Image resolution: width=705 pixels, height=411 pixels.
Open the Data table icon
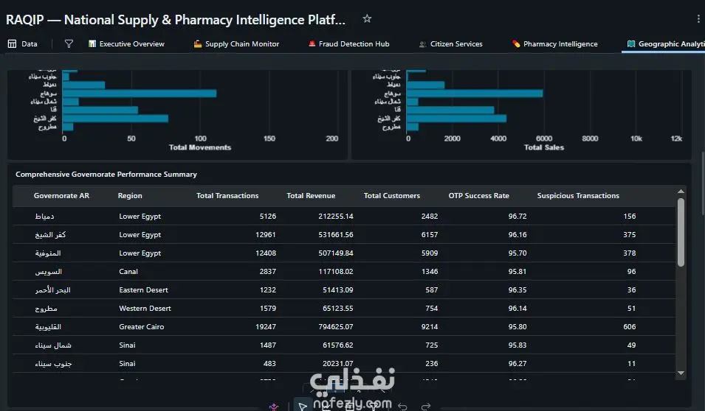12,43
